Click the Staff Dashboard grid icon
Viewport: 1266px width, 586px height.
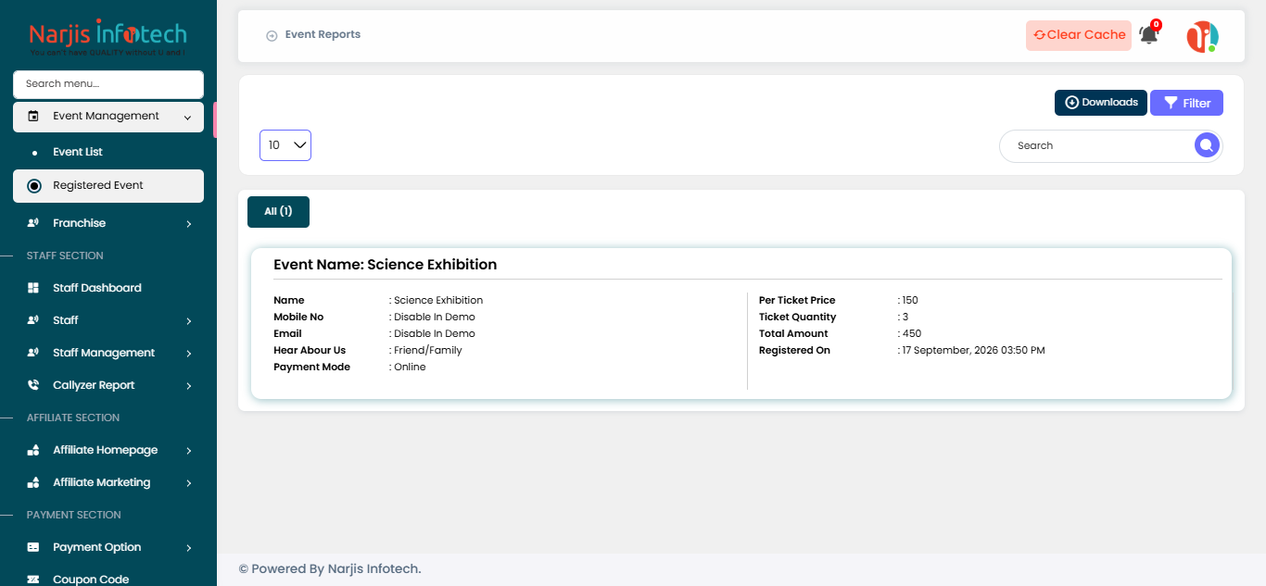(33, 288)
